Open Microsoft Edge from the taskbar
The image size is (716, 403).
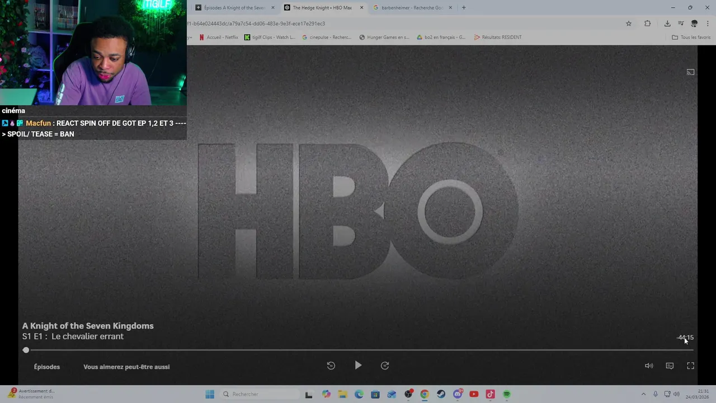(x=359, y=394)
